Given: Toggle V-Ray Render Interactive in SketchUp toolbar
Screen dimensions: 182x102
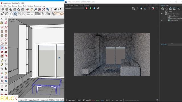Looking at the screenshot, I should (x=15, y=14).
